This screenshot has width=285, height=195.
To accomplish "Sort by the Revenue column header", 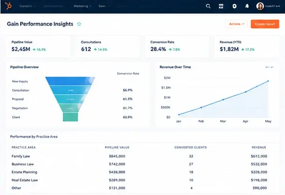I will pyautogui.click(x=259, y=147).
